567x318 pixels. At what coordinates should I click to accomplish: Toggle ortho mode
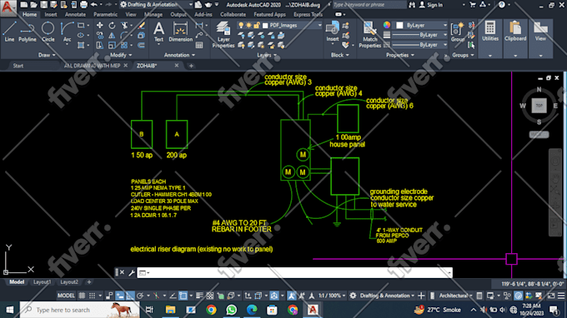coord(130,296)
